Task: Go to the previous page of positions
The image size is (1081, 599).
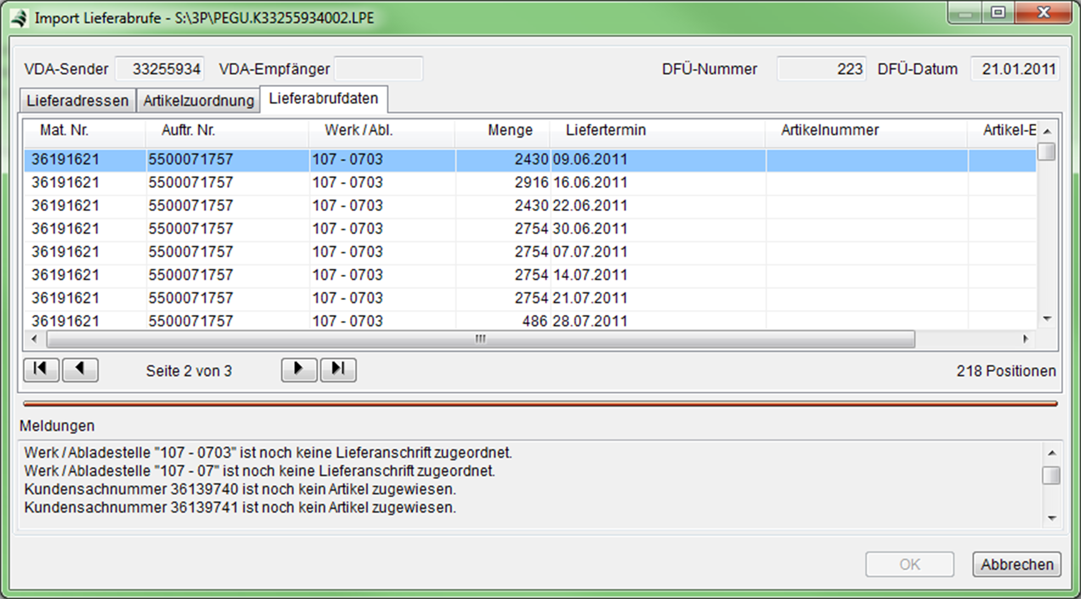Action: tap(80, 370)
